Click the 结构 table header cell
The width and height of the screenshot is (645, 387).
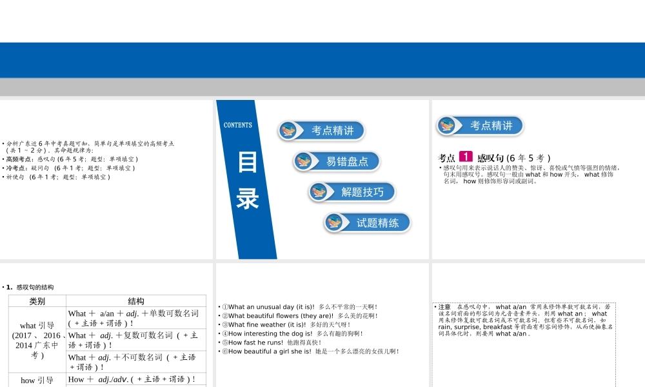point(136,301)
